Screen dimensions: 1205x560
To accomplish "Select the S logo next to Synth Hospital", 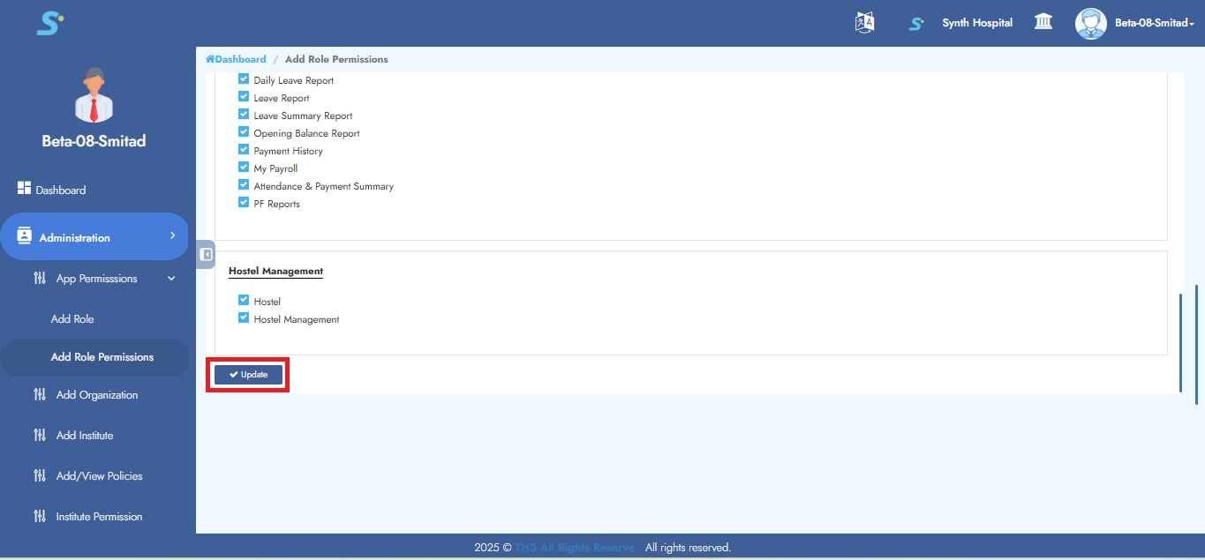I will click(916, 23).
